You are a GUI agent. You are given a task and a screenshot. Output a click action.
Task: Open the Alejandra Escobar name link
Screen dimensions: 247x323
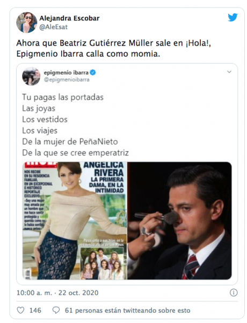tap(69, 18)
